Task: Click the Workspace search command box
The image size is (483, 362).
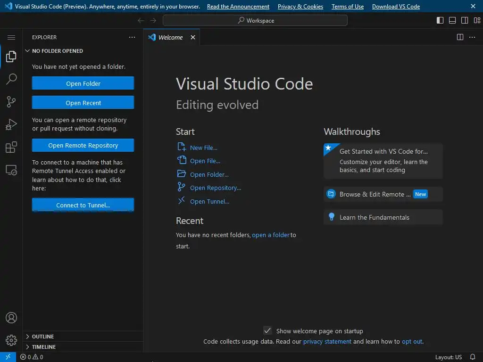Action: pos(255,20)
